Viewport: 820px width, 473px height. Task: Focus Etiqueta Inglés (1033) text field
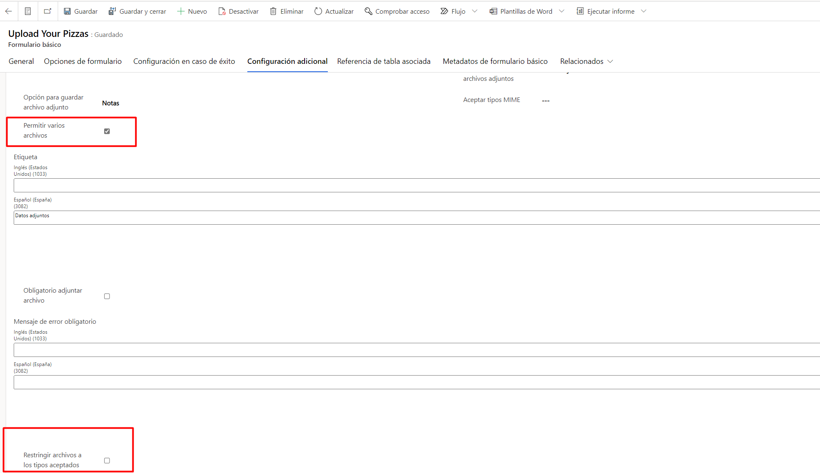coord(417,185)
